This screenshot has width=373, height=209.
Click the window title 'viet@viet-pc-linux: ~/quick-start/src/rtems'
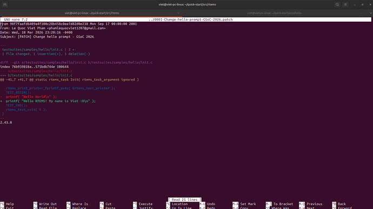click(x=187, y=4)
